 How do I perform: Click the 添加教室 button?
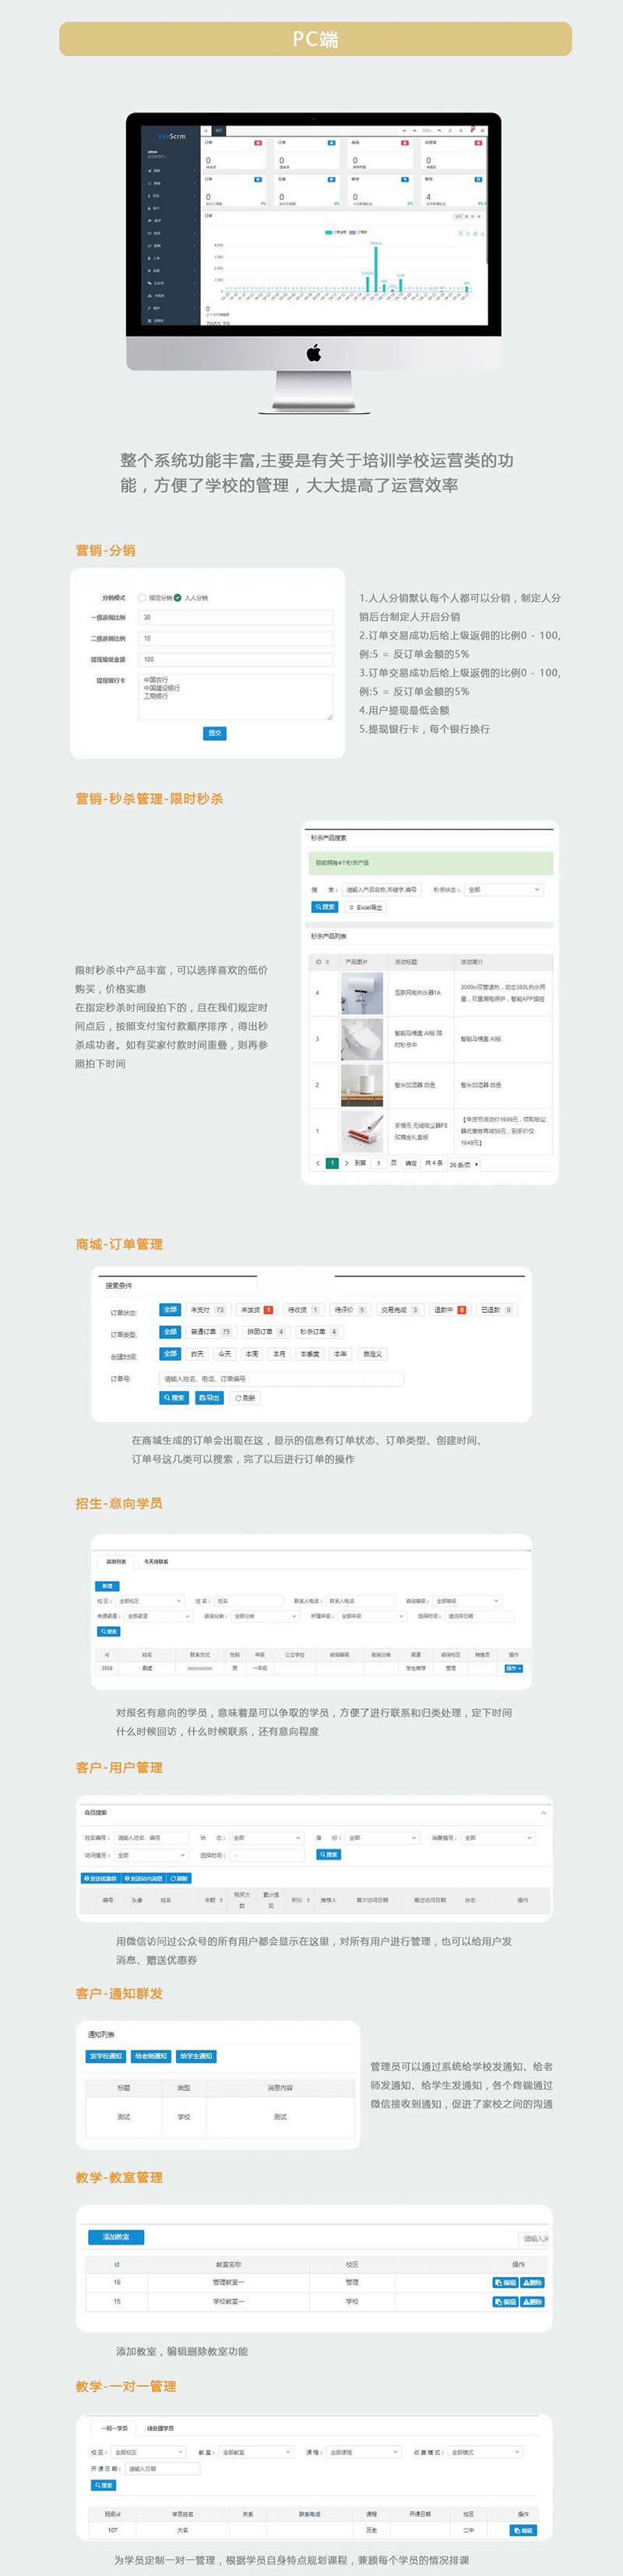click(x=116, y=2237)
